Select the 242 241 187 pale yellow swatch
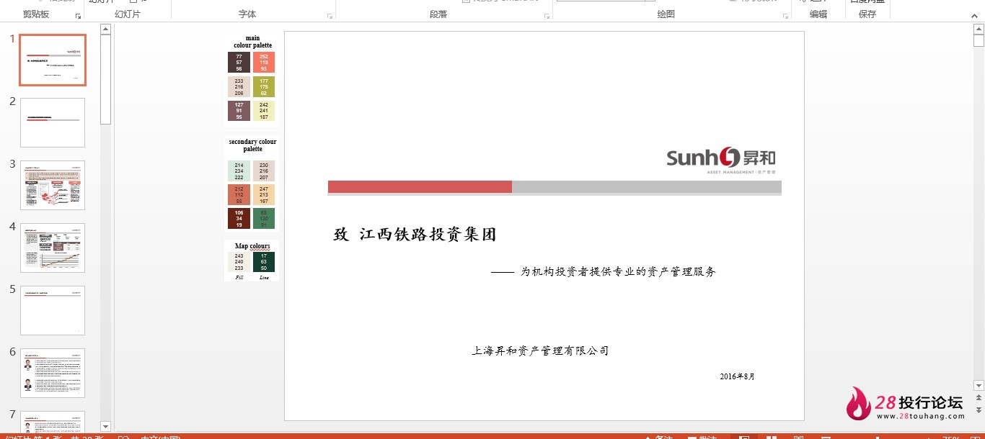The height and width of the screenshot is (439, 985). tap(264, 111)
